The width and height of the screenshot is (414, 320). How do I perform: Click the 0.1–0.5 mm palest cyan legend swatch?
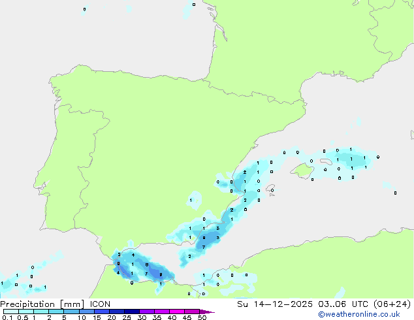11,312
